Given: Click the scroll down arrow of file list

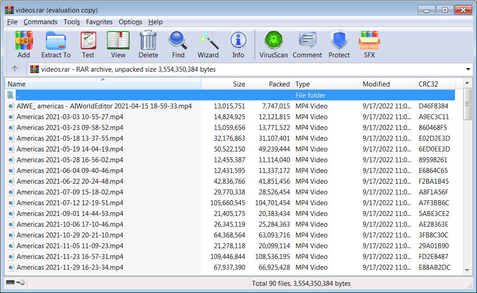Looking at the screenshot, I should point(467,270).
